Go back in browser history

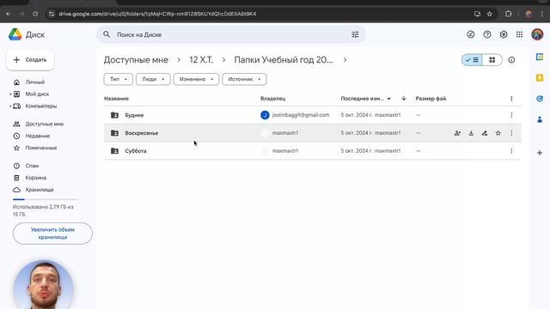[9, 14]
